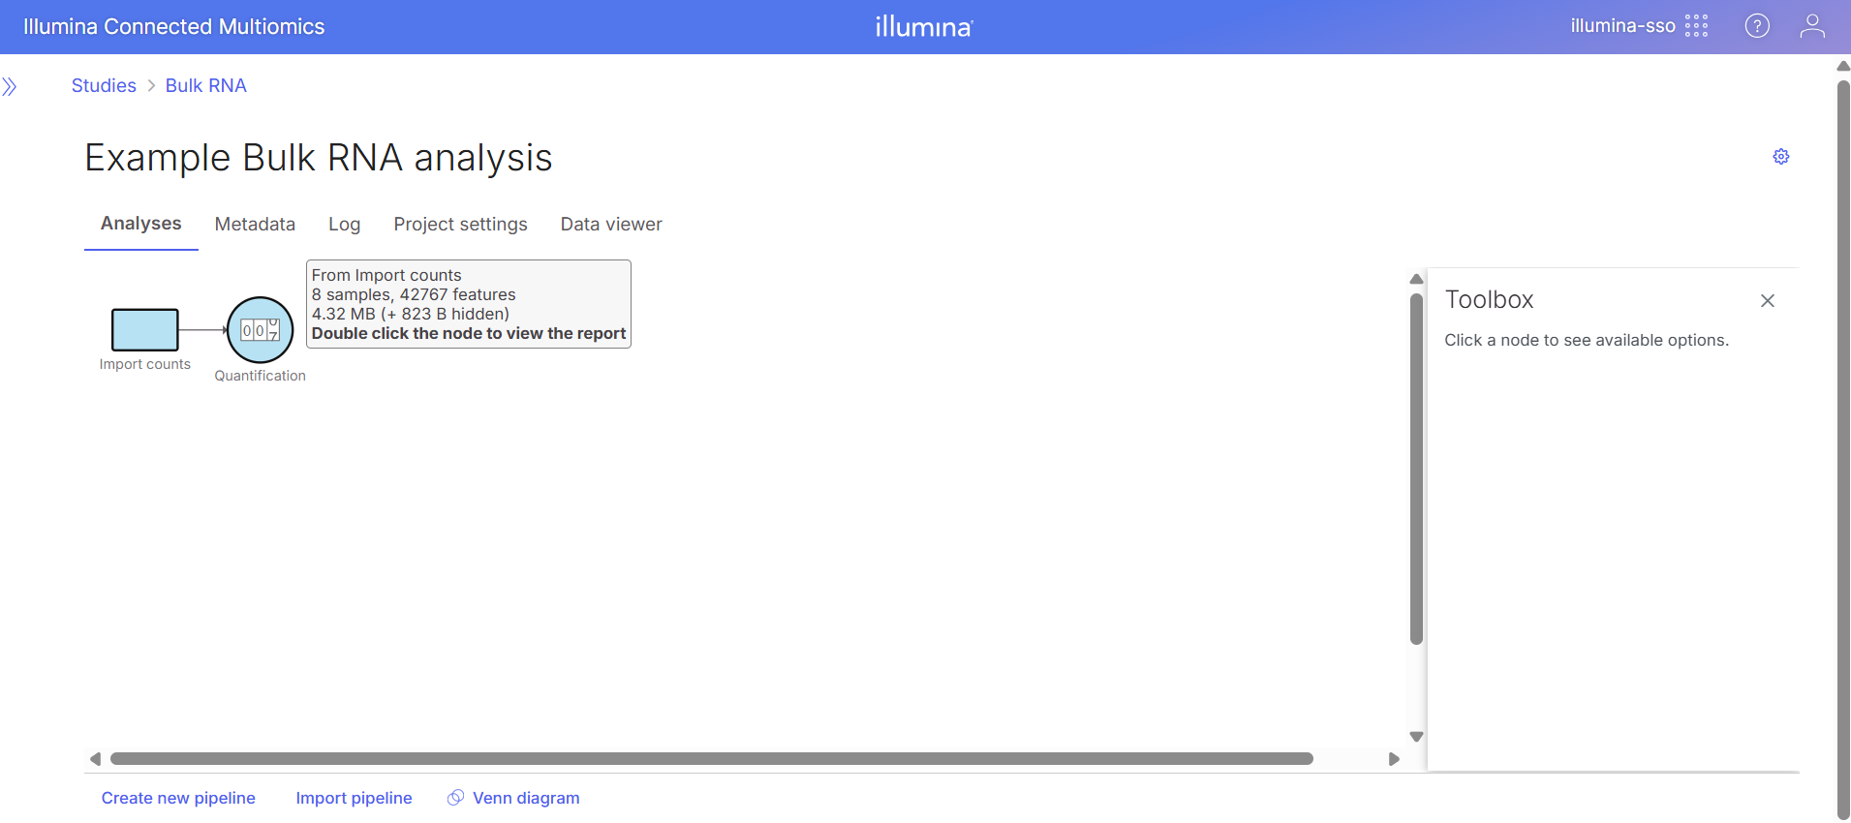This screenshot has height=823, width=1851.
Task: Open Bulk RNA breadcrumb link
Action: [x=206, y=85]
